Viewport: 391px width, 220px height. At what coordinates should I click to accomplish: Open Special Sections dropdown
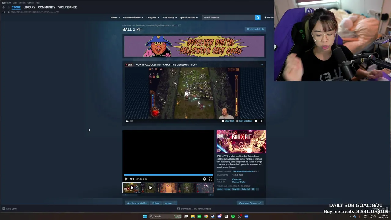pos(189,17)
